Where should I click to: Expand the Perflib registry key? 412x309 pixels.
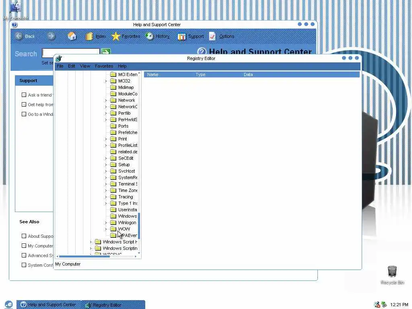106,113
